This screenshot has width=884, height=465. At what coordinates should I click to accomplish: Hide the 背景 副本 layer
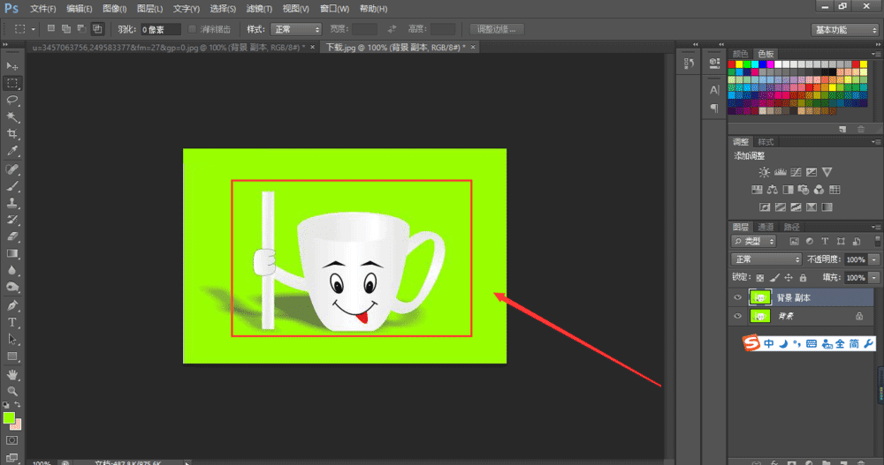(738, 298)
